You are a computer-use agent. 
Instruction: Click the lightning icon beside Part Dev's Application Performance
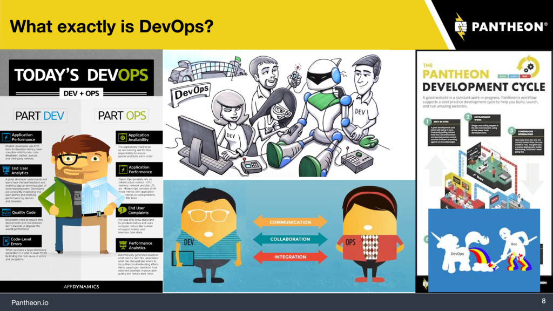(x=5, y=137)
